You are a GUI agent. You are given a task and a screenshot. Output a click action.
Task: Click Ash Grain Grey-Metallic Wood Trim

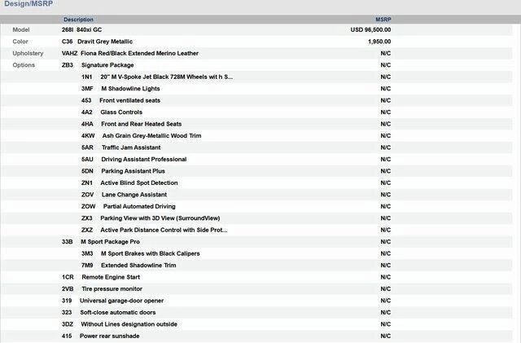coord(151,136)
